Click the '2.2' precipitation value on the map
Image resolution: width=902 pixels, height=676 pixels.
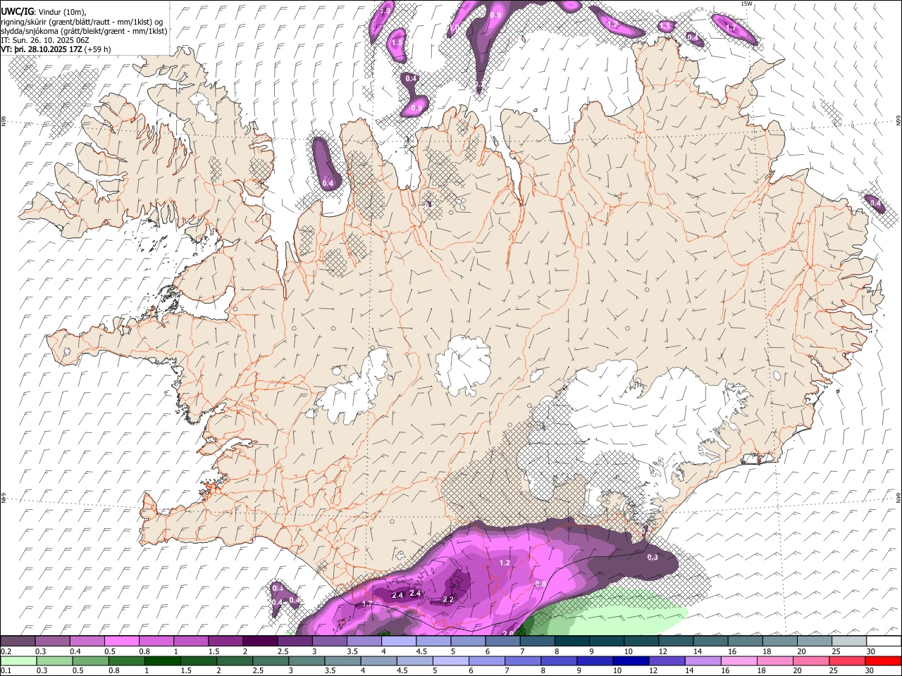point(448,600)
